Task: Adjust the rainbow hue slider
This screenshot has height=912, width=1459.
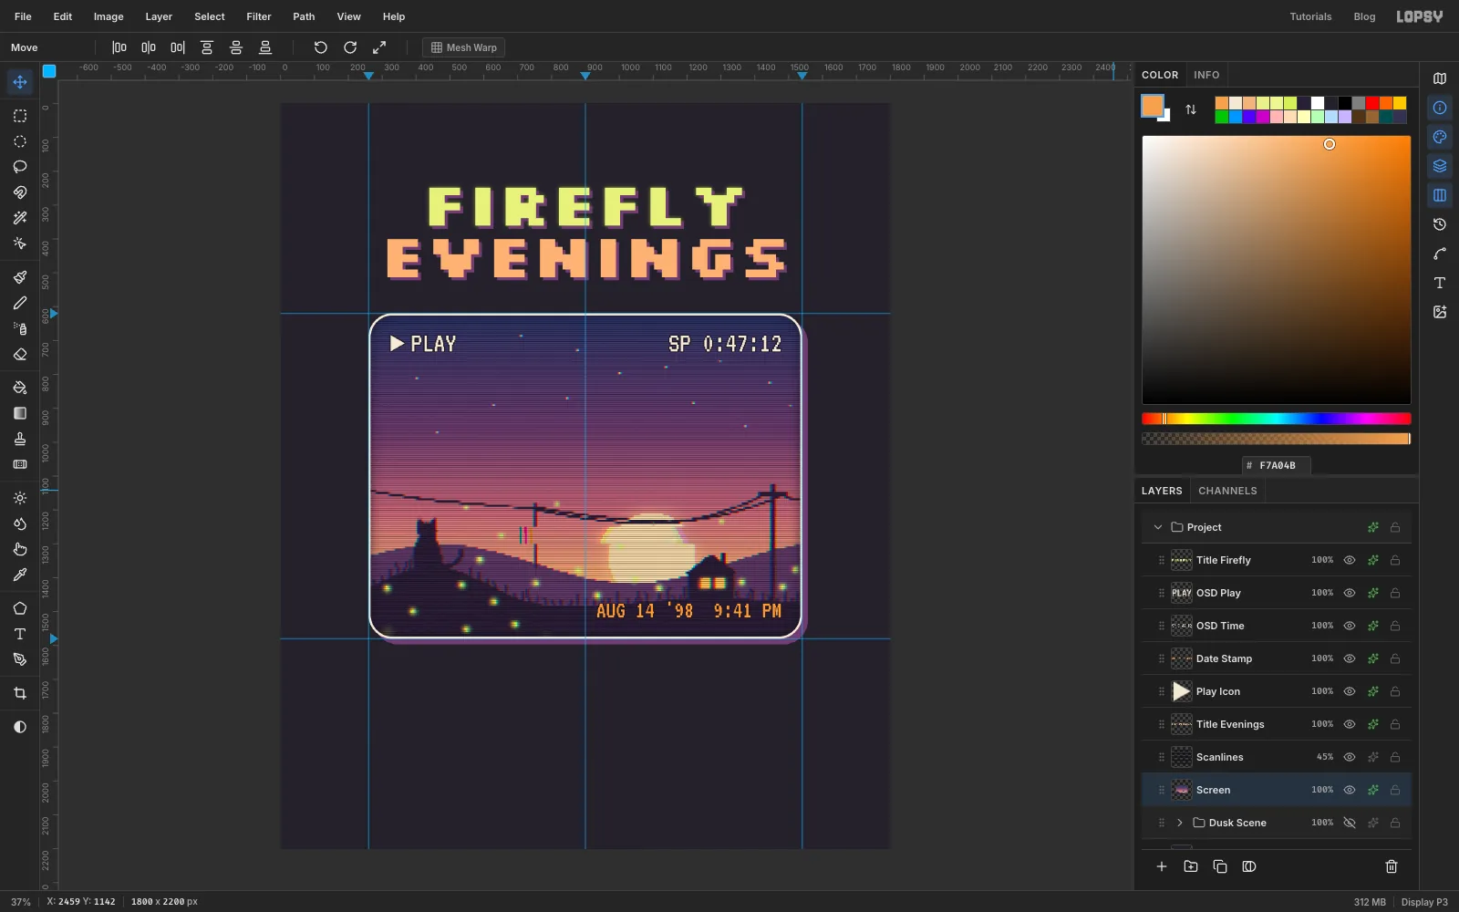Action: (1277, 419)
